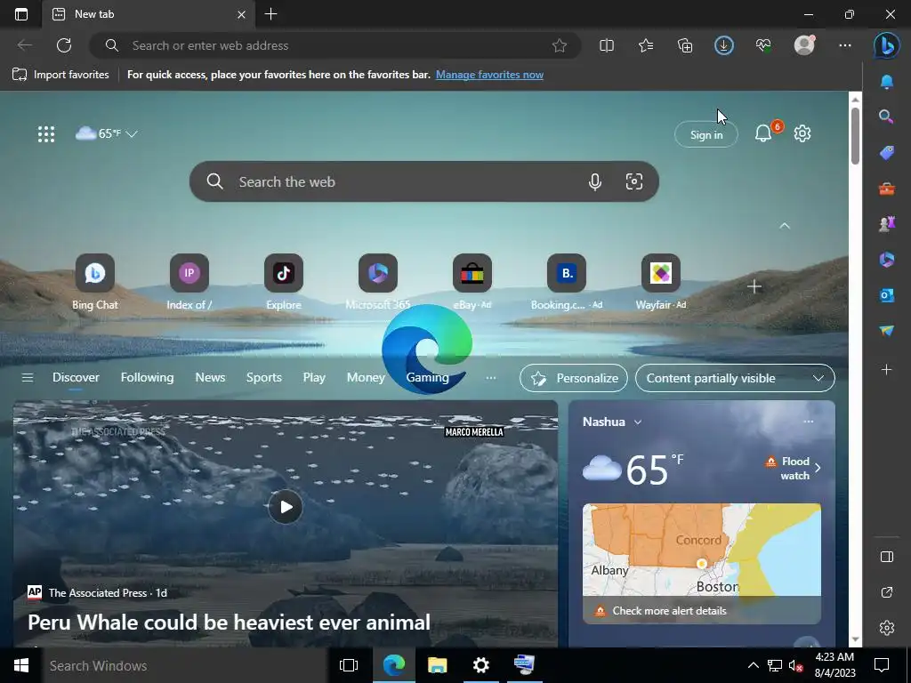Open the Bing Chat quick link

click(x=94, y=282)
